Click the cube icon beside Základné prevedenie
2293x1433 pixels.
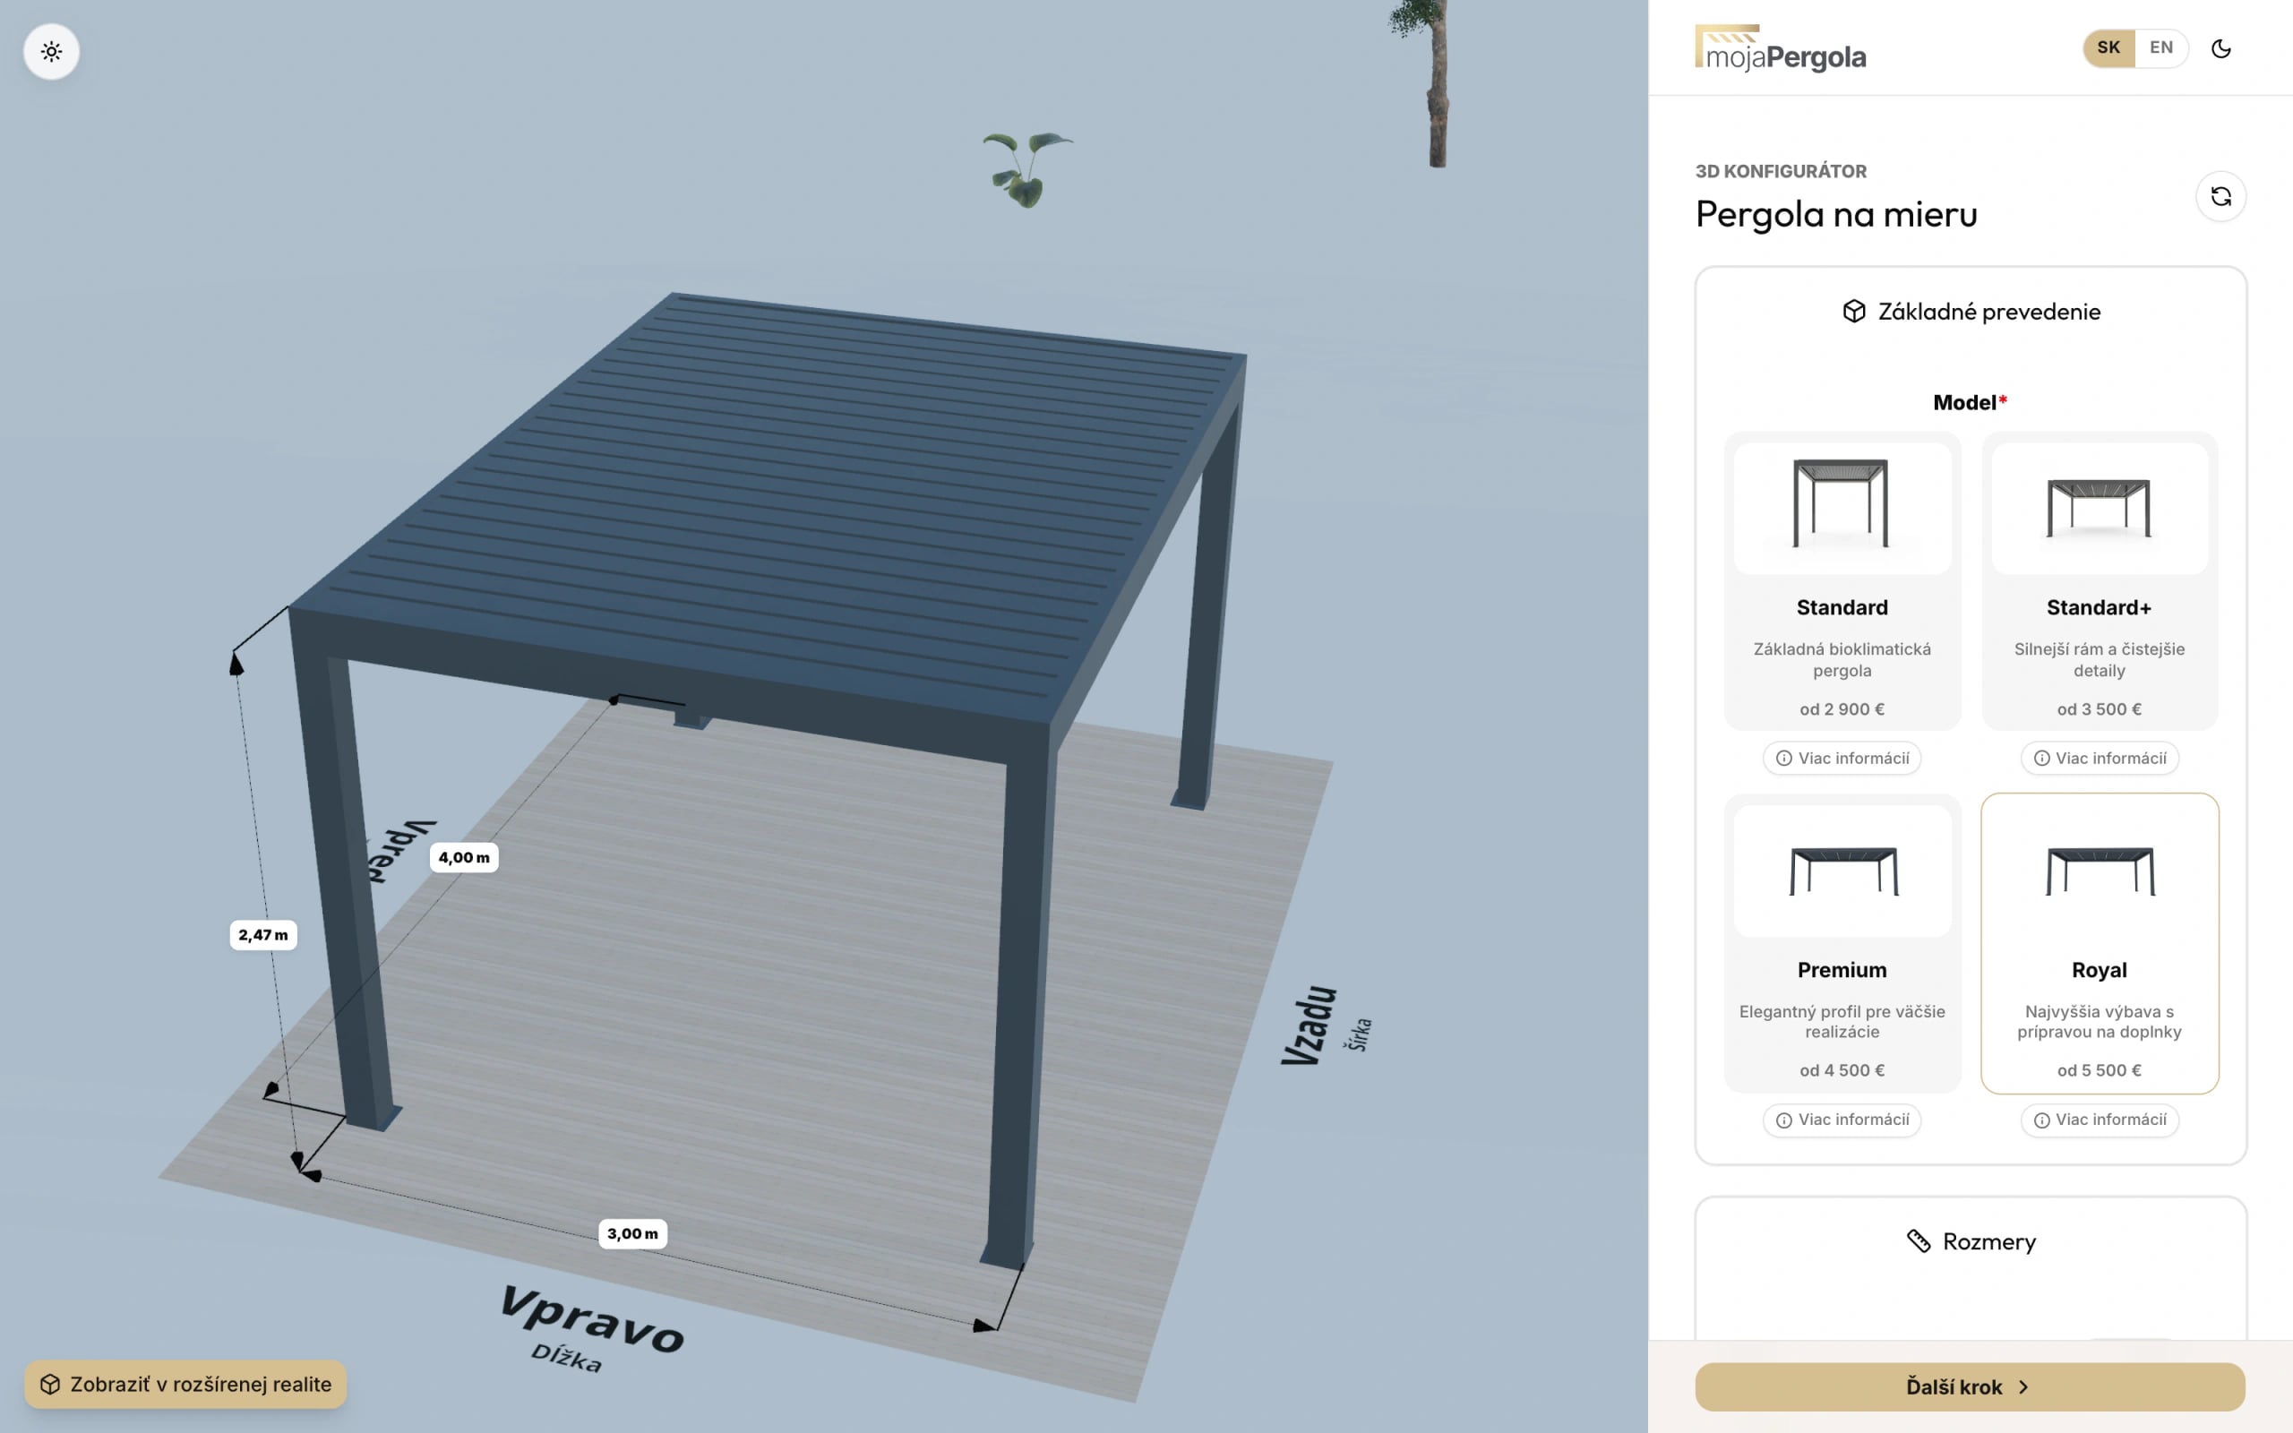point(1854,311)
